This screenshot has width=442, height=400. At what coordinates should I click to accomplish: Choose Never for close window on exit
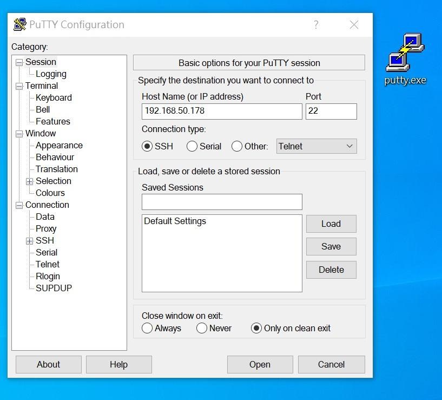click(202, 328)
